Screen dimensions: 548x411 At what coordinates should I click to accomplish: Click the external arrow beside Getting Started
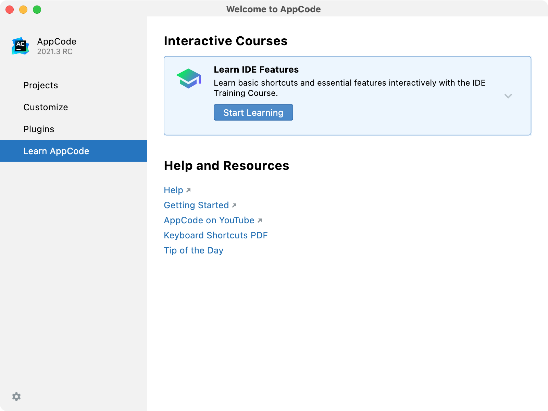[x=234, y=206]
